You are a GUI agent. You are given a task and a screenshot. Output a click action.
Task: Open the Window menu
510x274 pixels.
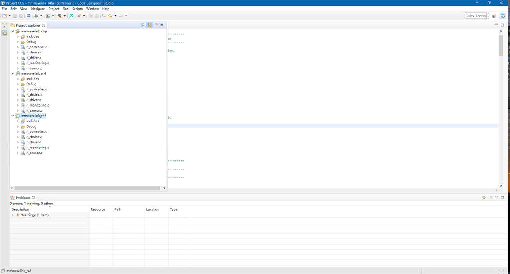92,9
